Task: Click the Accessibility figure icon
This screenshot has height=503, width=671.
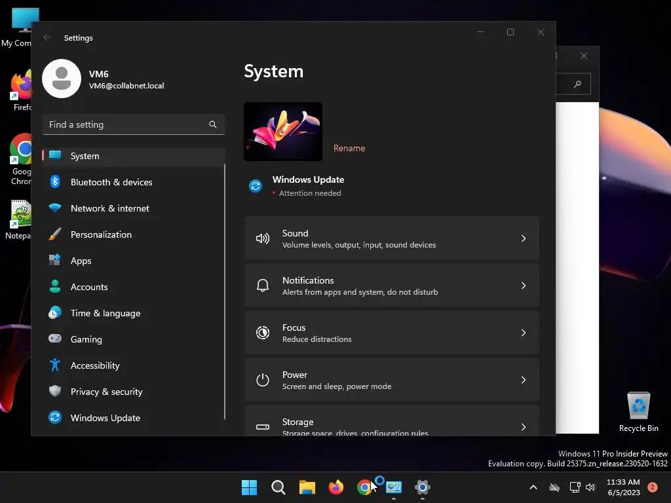Action: pos(55,365)
